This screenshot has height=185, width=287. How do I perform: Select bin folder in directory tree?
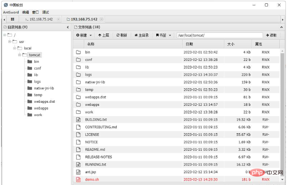tap(37, 62)
